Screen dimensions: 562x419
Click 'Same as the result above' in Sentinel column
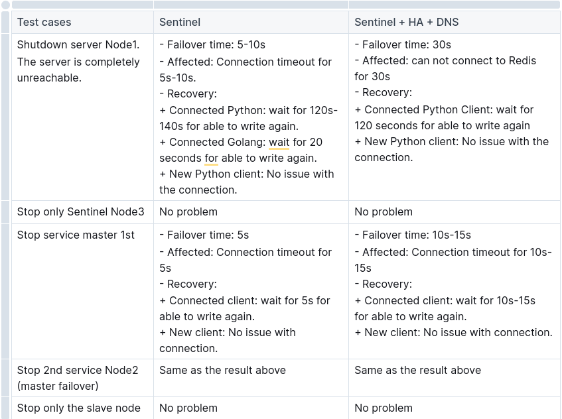point(222,371)
